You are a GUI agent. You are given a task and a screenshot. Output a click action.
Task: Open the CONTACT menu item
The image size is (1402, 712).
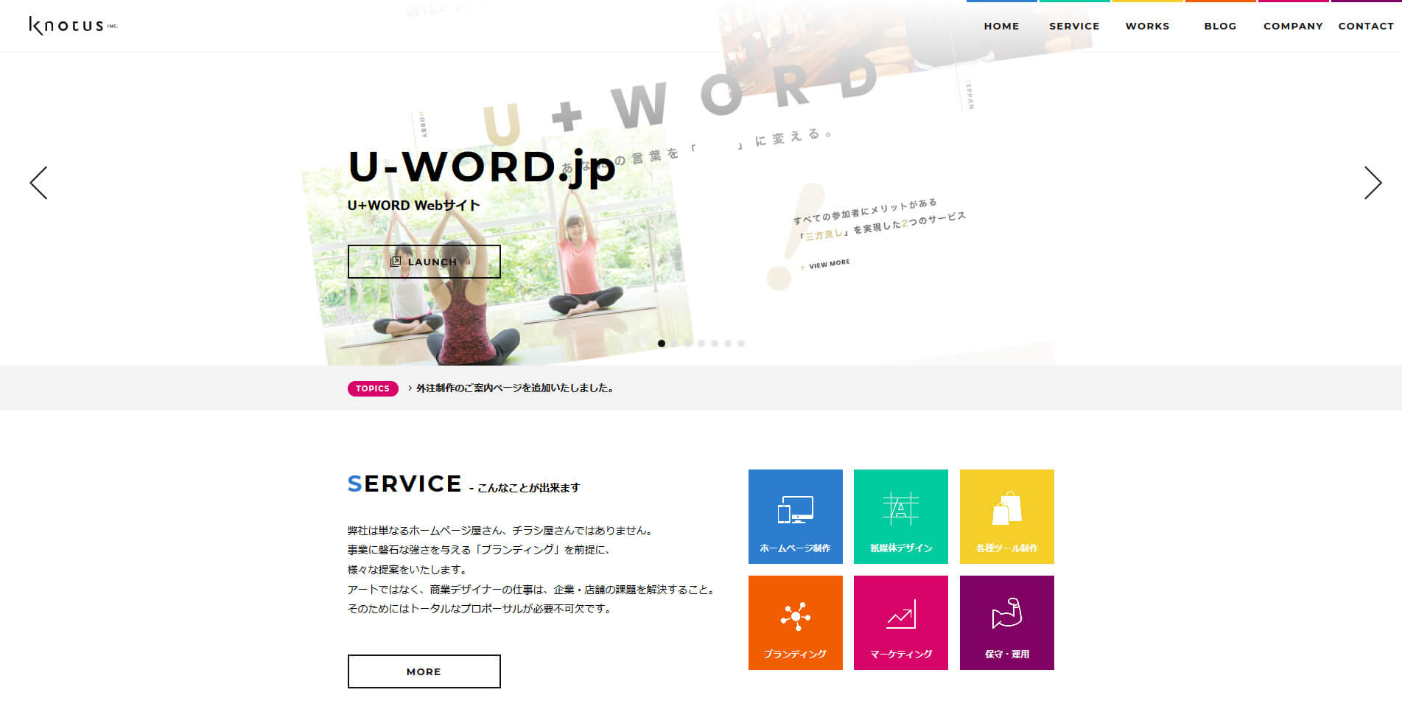[1366, 26]
